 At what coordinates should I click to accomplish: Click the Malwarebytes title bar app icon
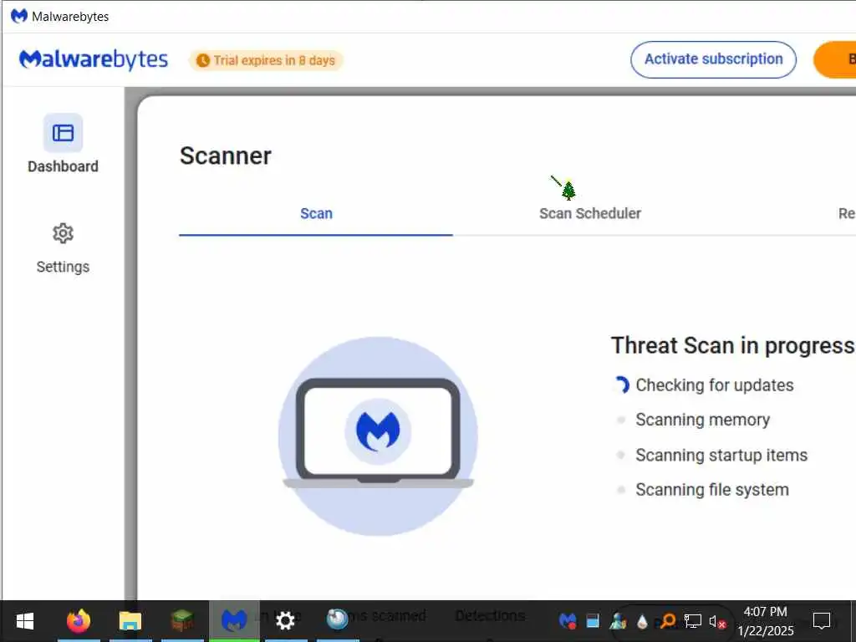(x=18, y=16)
